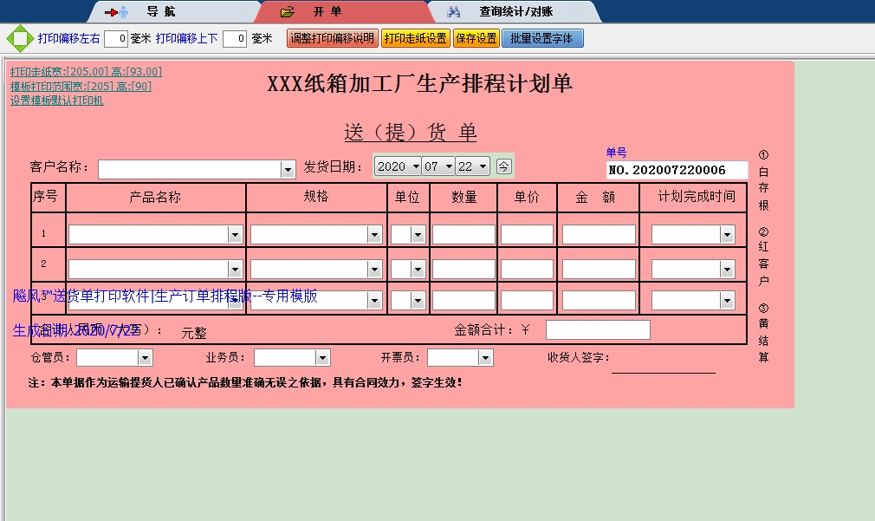Switch to the 查询统计/对账 tab
This screenshot has height=521, width=875.
(x=515, y=12)
